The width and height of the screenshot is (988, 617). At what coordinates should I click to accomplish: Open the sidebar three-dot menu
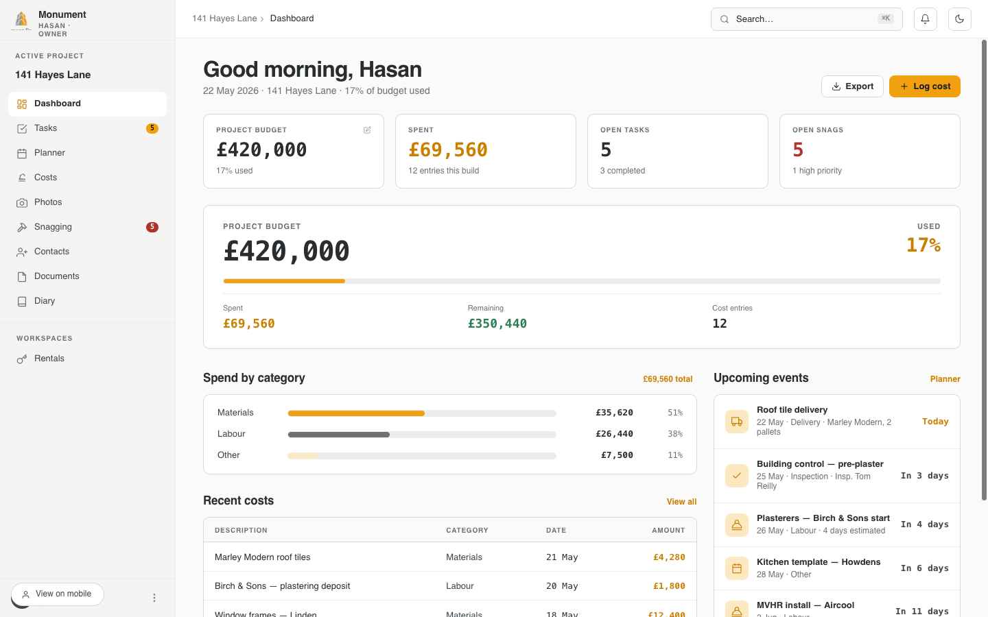[x=154, y=598]
